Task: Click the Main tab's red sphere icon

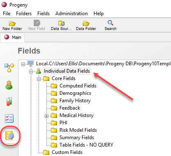Action: pyautogui.click(x=7, y=37)
